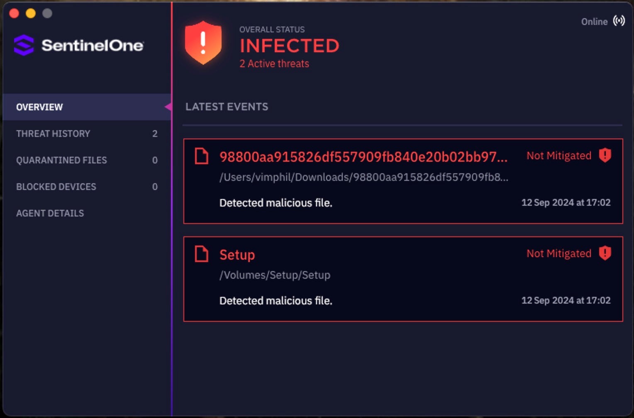Click the Not Mitigated shield icon for Setup

(605, 253)
